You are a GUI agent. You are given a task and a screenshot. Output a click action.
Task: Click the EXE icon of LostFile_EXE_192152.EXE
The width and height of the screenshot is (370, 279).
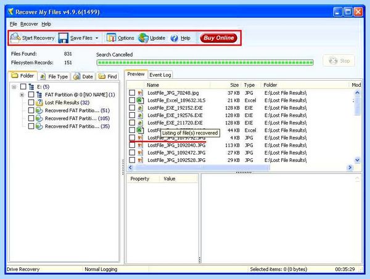pyautogui.click(x=141, y=108)
